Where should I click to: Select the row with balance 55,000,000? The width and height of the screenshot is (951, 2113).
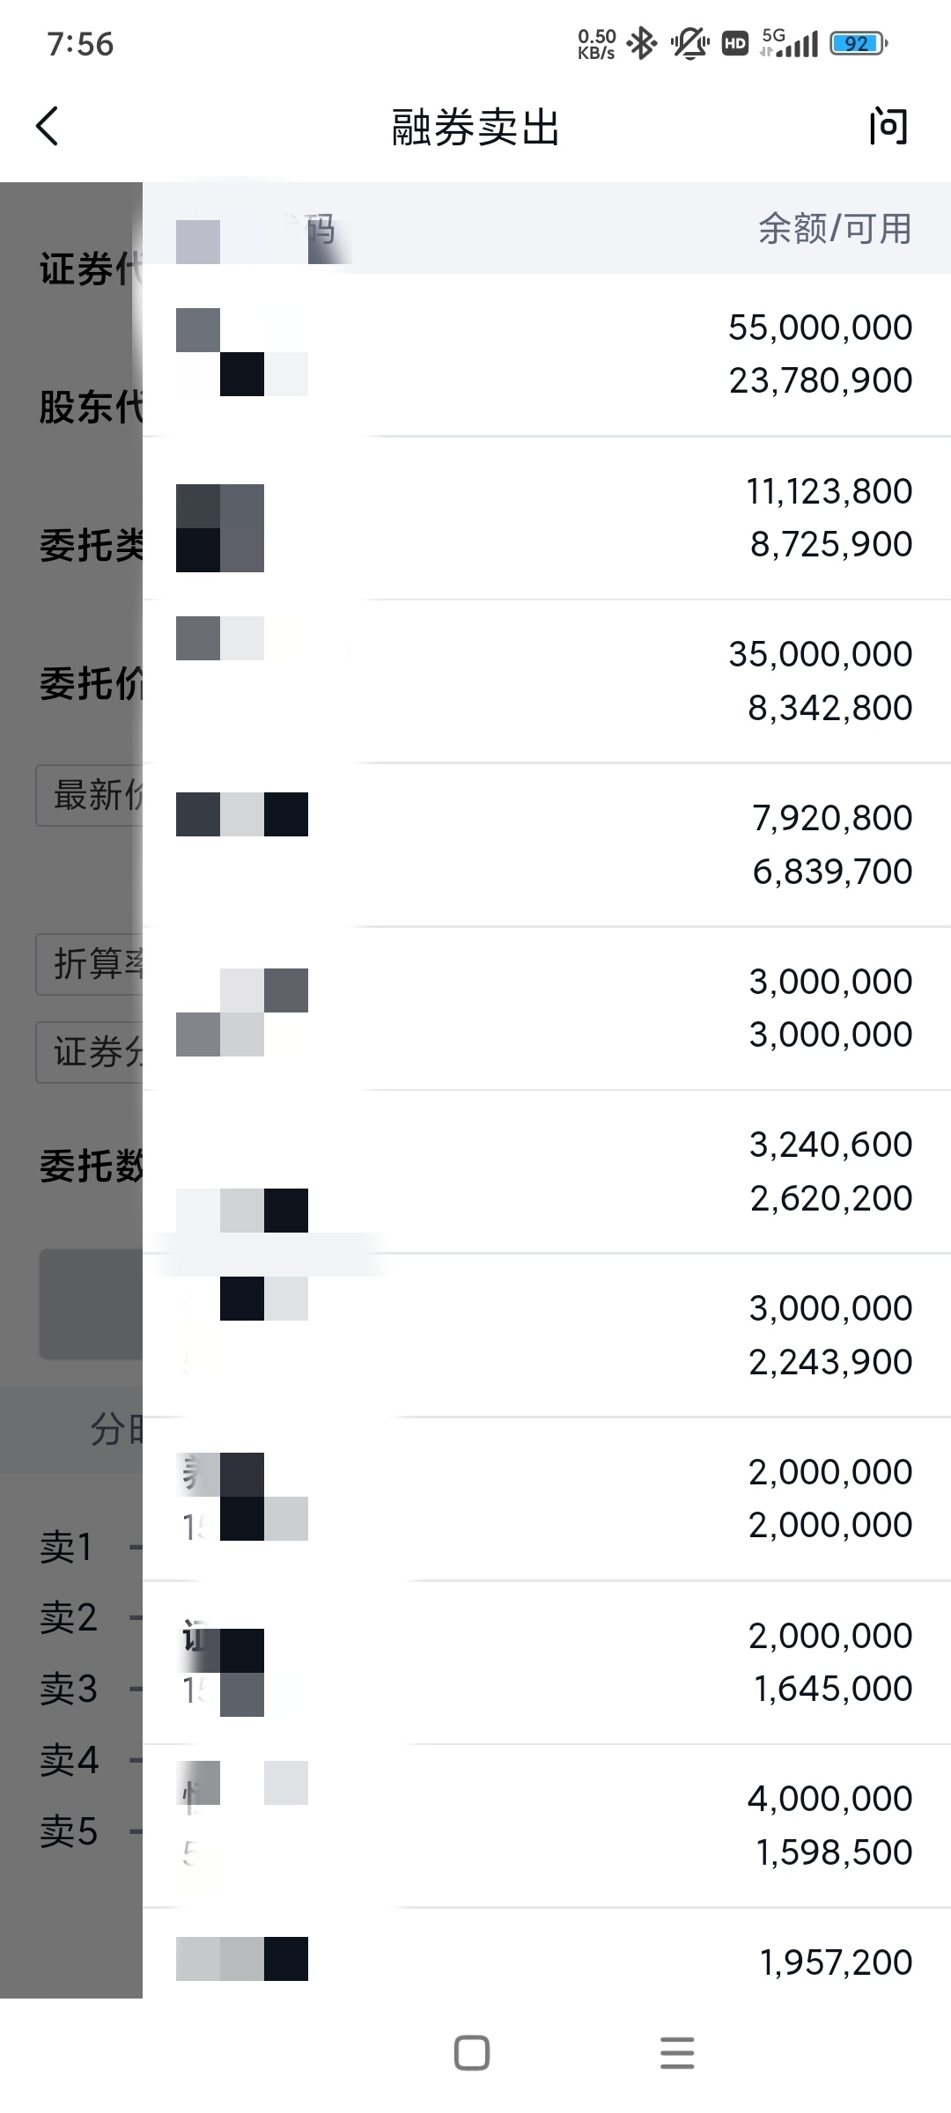tap(547, 355)
